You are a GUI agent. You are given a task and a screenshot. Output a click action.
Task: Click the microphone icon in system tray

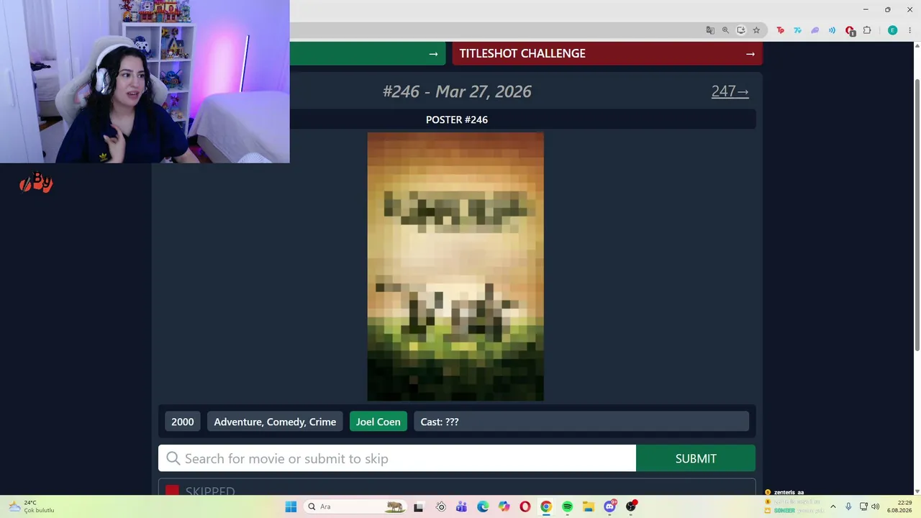tap(849, 506)
